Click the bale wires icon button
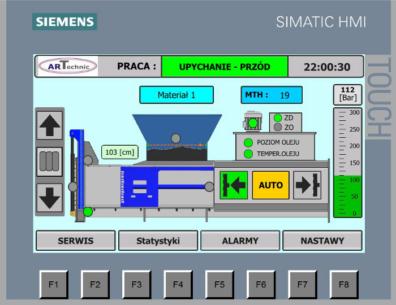 [50, 162]
